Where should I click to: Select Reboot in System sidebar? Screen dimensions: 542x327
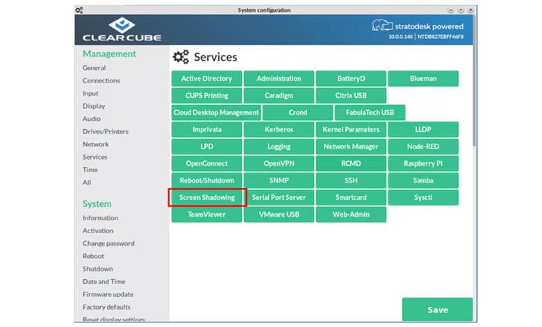pos(93,256)
